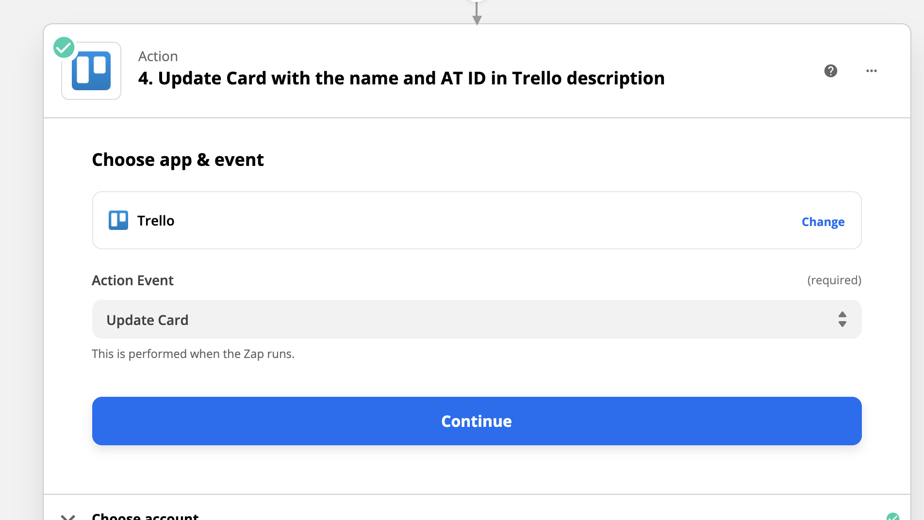Expand the Choose account section chevron
The image size is (924, 520).
coord(68,517)
